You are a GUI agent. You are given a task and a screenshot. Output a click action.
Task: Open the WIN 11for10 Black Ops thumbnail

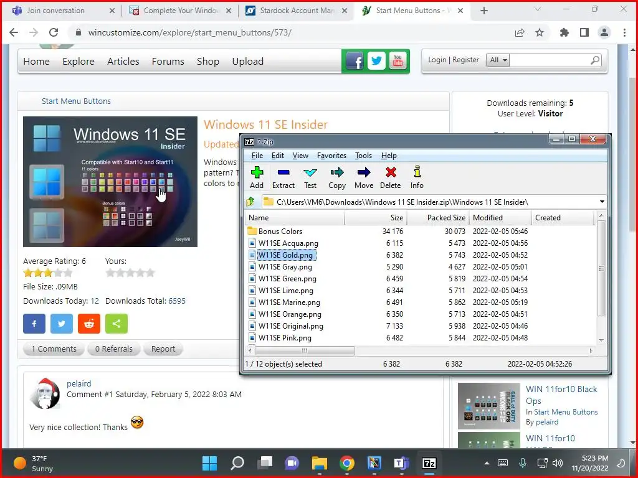tap(488, 406)
